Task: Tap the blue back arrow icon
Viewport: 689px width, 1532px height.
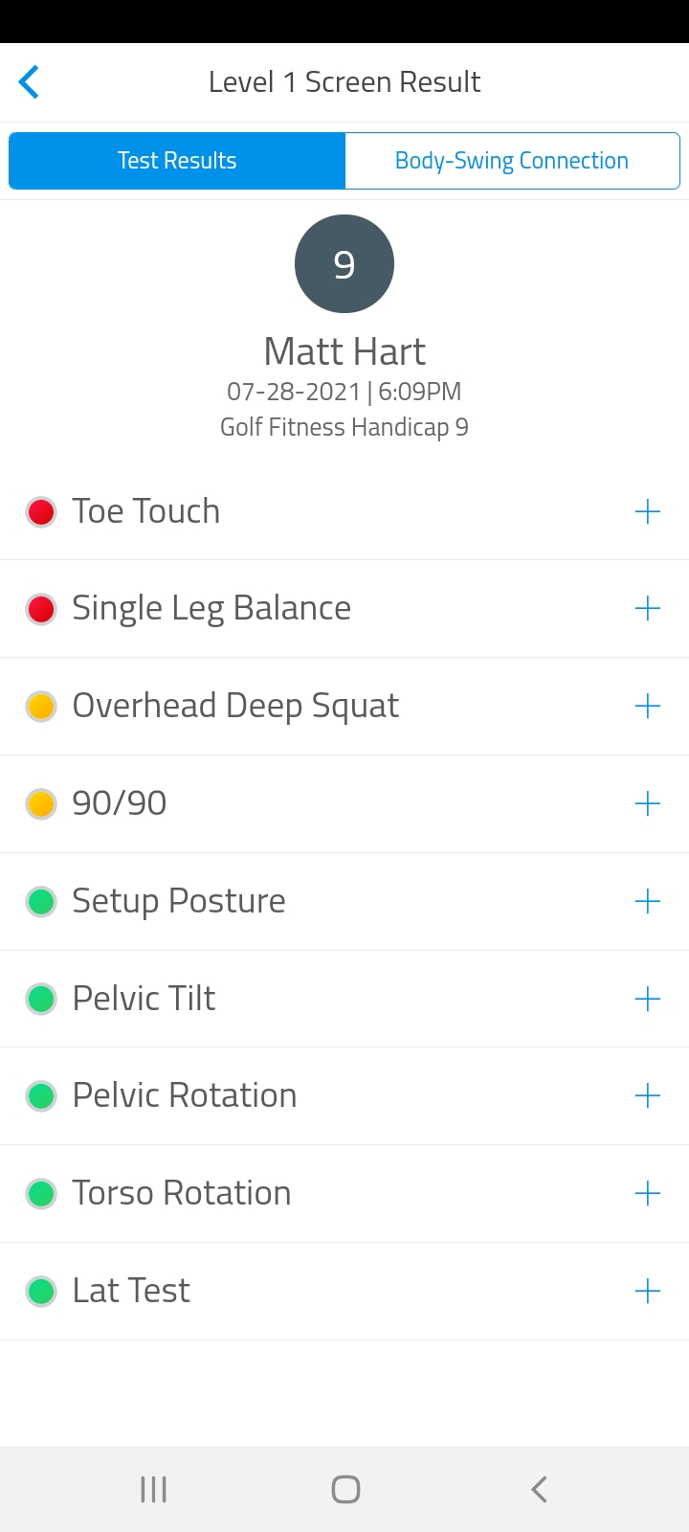Action: click(29, 82)
